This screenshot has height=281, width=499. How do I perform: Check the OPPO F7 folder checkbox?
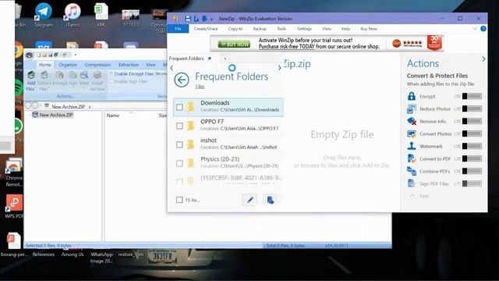pos(179,126)
